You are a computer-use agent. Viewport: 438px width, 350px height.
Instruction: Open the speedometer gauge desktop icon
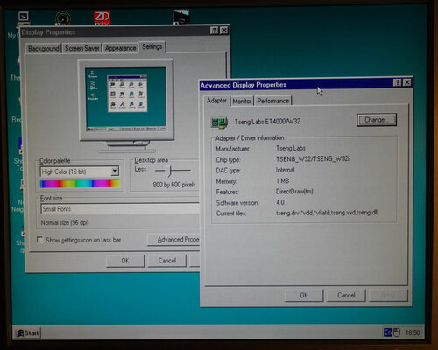pos(62,18)
